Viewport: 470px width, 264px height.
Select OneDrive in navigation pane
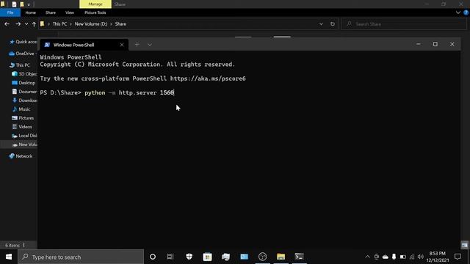pos(22,54)
